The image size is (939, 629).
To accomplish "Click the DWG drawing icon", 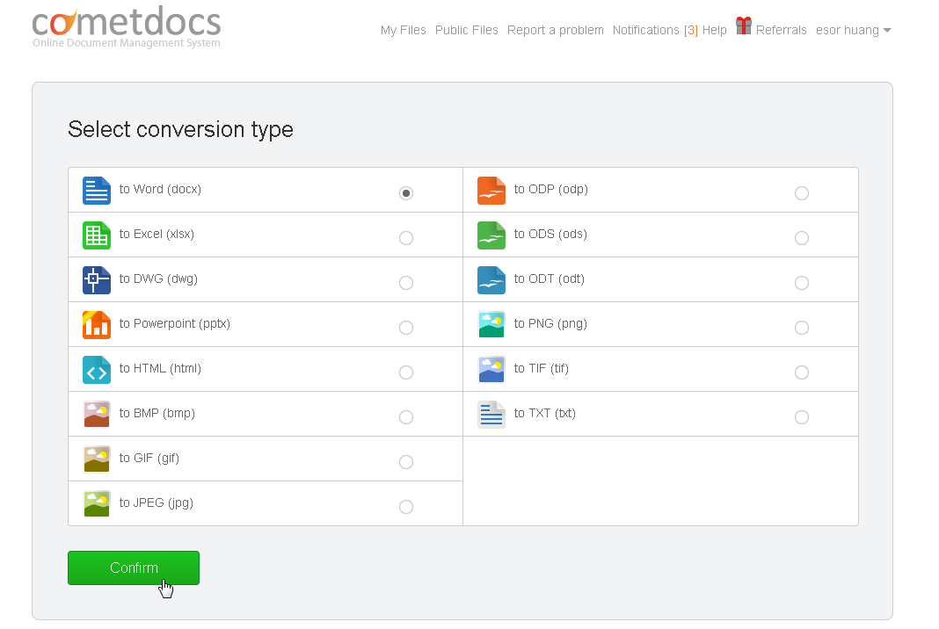I will click(x=96, y=279).
